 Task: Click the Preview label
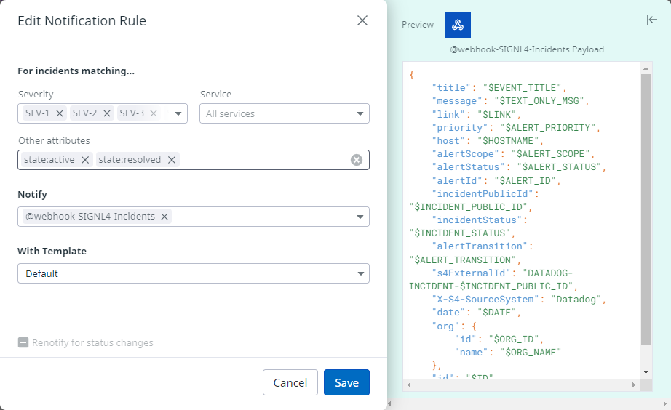(x=418, y=25)
